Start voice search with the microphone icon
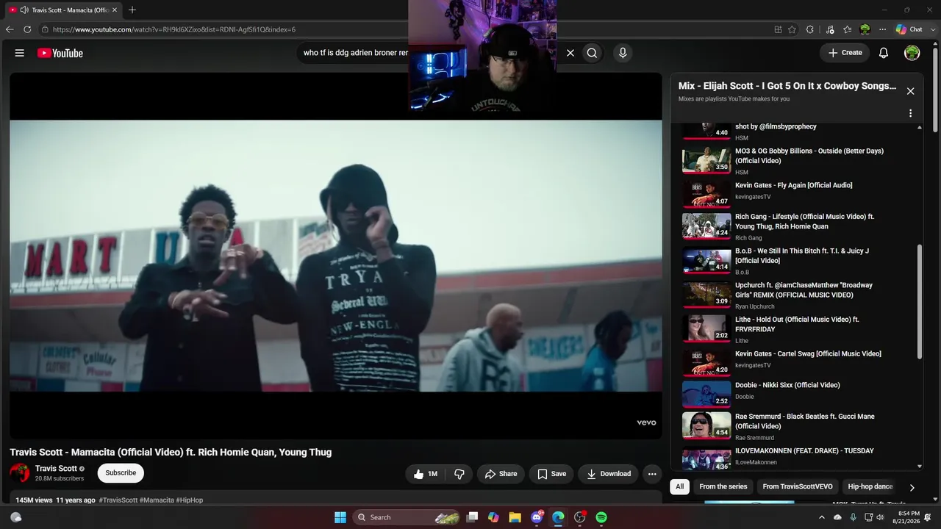The width and height of the screenshot is (941, 529). pos(623,53)
